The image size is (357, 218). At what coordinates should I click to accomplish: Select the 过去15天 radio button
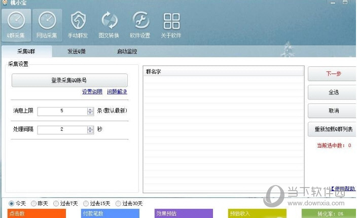coord(86,203)
